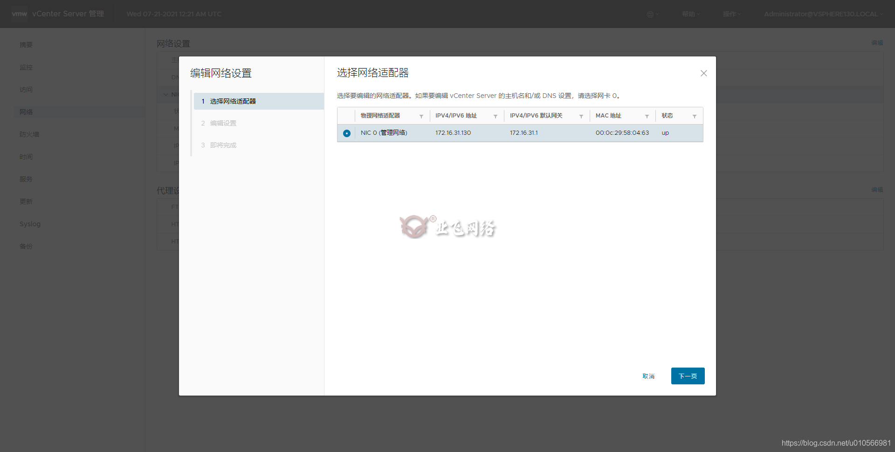Image resolution: width=895 pixels, height=452 pixels.
Task: Cancel the dialog with 取消
Action: point(648,376)
